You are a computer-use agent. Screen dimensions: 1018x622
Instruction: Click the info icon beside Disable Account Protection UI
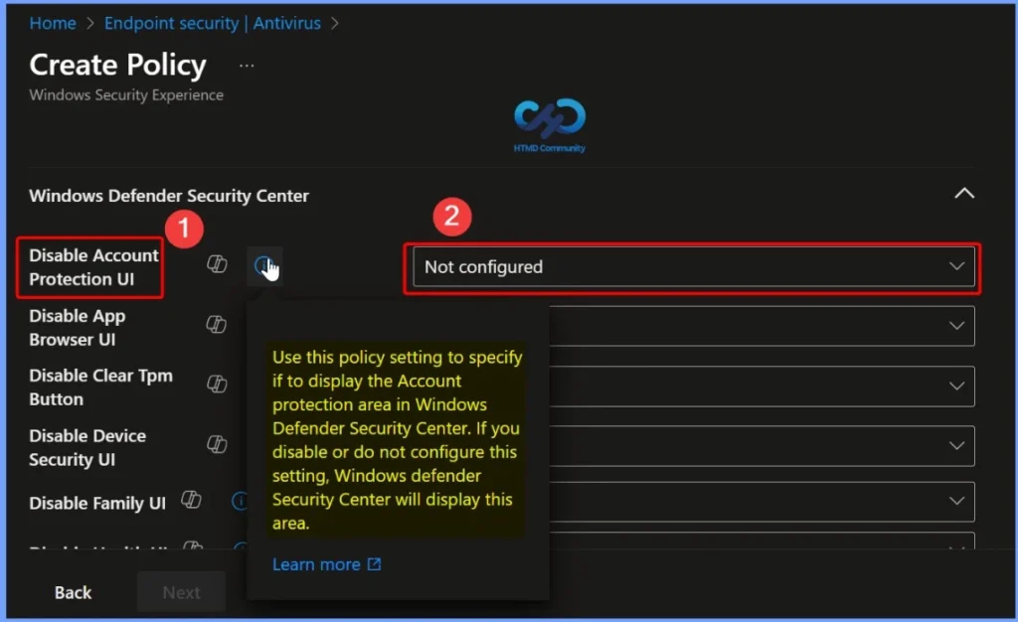coord(264,264)
